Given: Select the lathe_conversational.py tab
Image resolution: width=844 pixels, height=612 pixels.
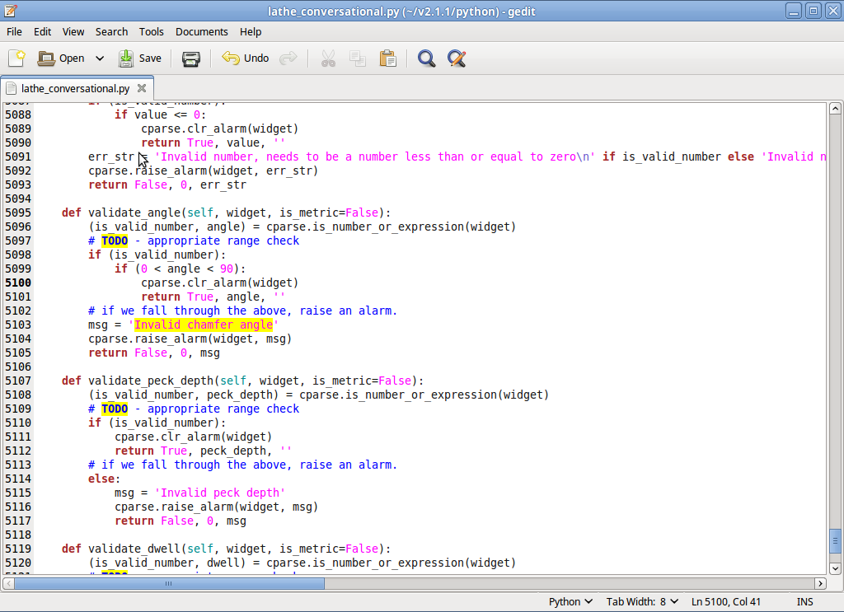Looking at the screenshot, I should (x=75, y=88).
